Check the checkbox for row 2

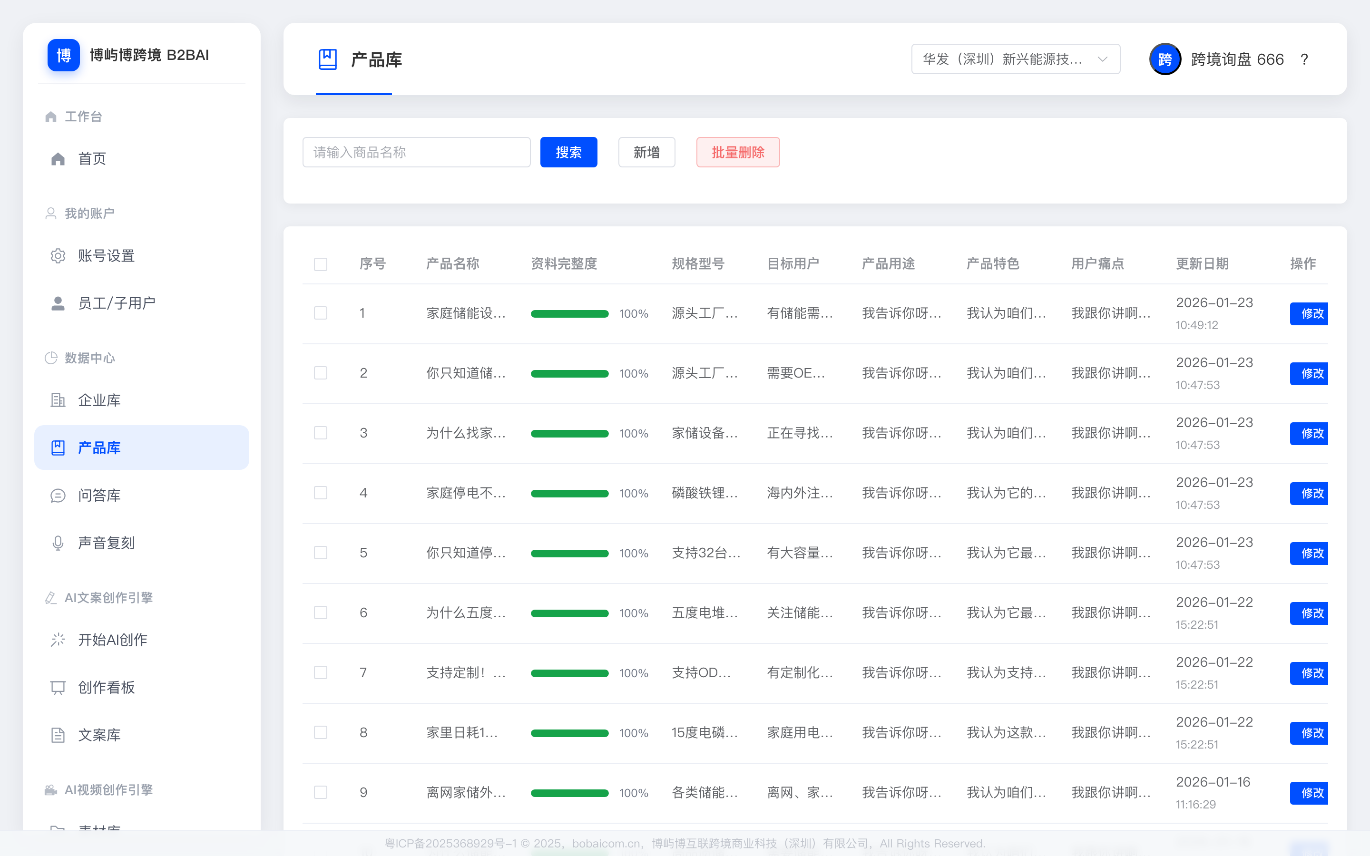tap(321, 373)
